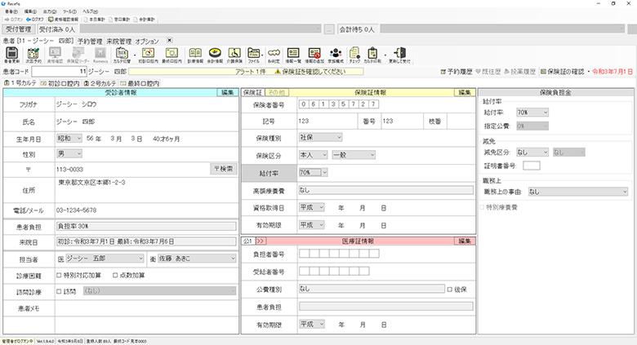The width and height of the screenshot is (637, 345).
Task: Open the ヘルプ menu
Action: [x=90, y=11]
